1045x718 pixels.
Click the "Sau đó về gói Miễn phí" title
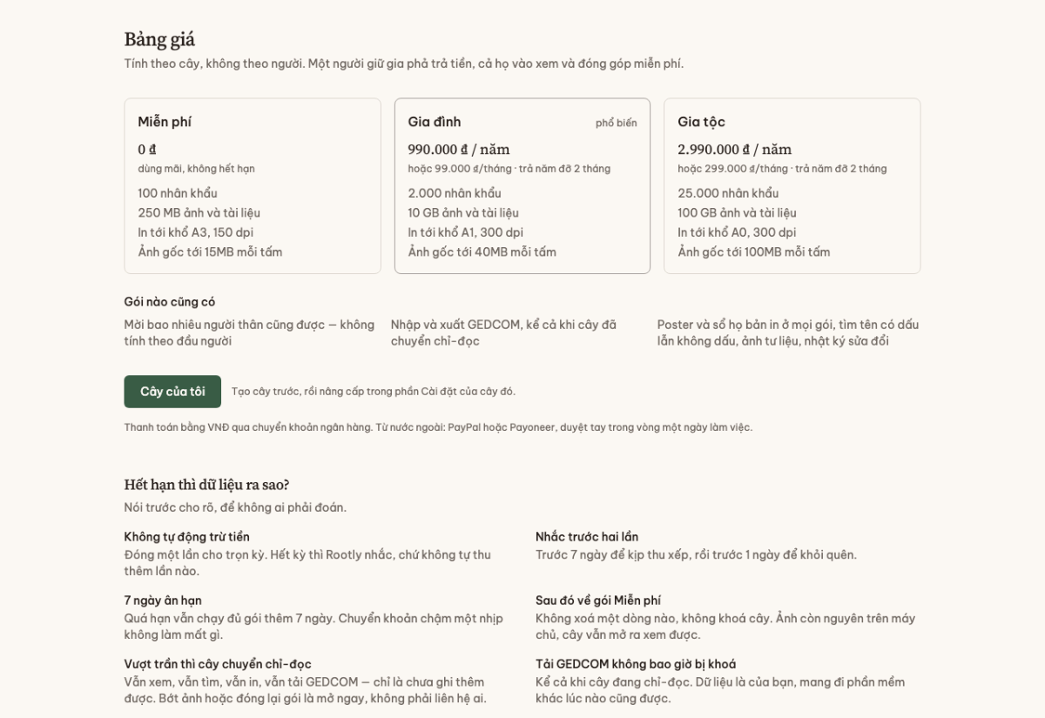[598, 601]
